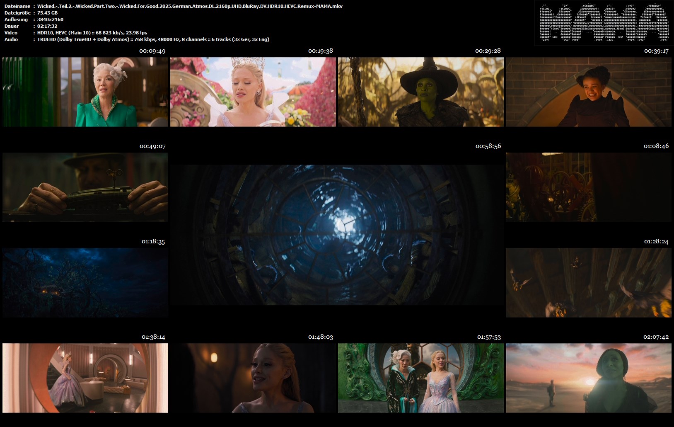The width and height of the screenshot is (674, 427).
Task: Click the HDR10, HEVC video info line
Action: [x=92, y=33]
